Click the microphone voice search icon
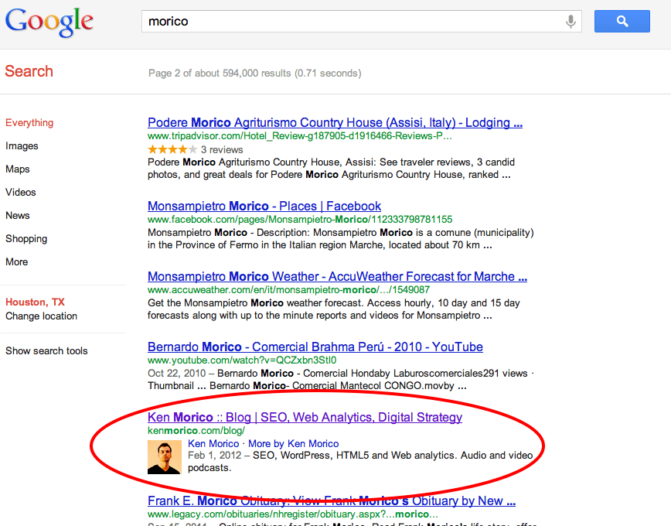671x526 pixels. [x=571, y=22]
